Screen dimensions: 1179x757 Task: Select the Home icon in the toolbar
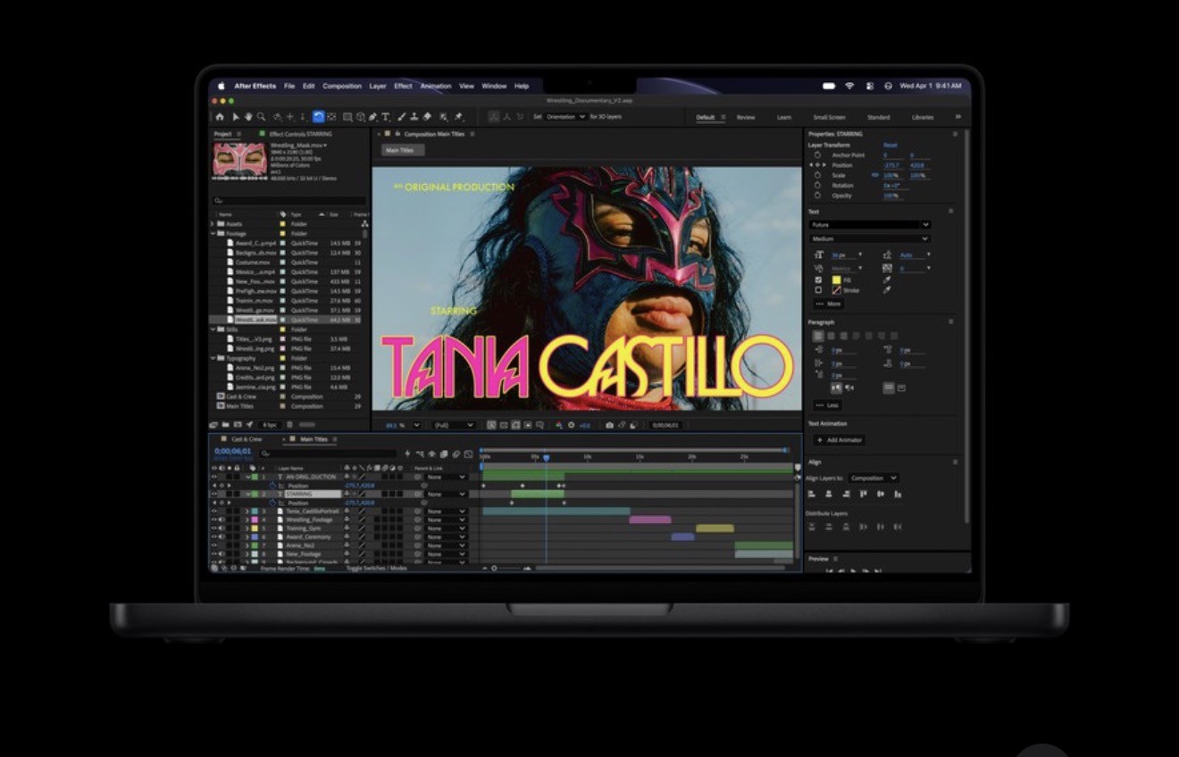(x=220, y=117)
